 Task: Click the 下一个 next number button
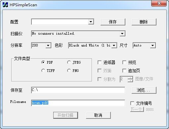[x=137, y=110]
